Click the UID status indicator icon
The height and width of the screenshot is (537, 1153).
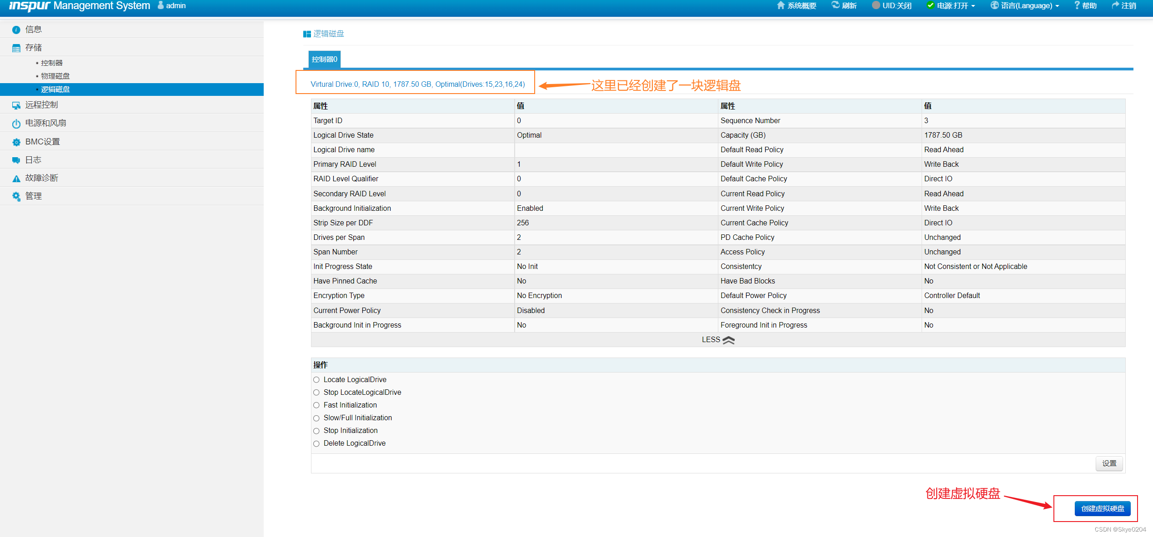click(x=876, y=5)
